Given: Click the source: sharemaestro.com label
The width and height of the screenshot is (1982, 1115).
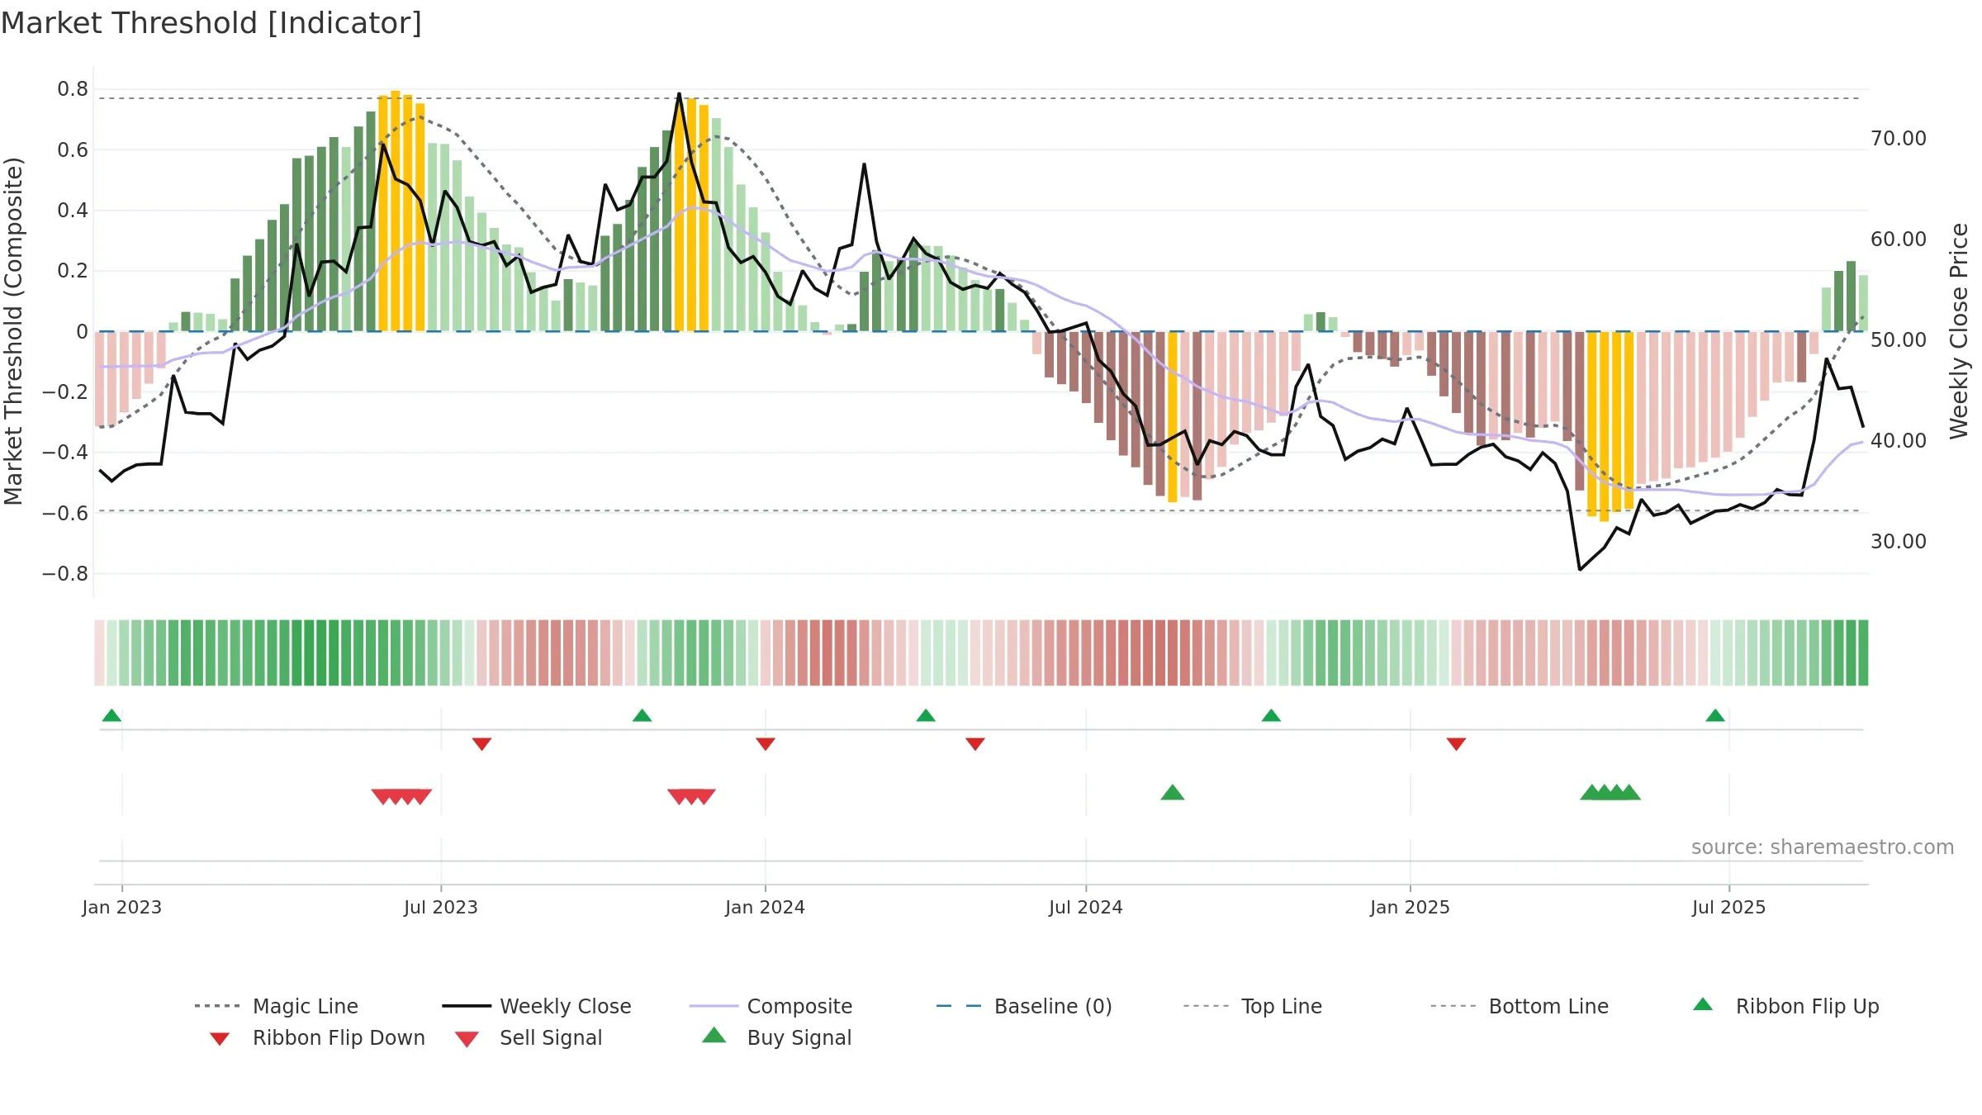Looking at the screenshot, I should click(1823, 847).
